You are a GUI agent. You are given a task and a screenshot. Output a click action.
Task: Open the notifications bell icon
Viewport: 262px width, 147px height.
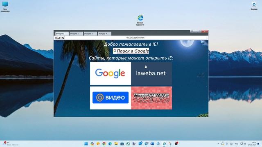[258, 144]
